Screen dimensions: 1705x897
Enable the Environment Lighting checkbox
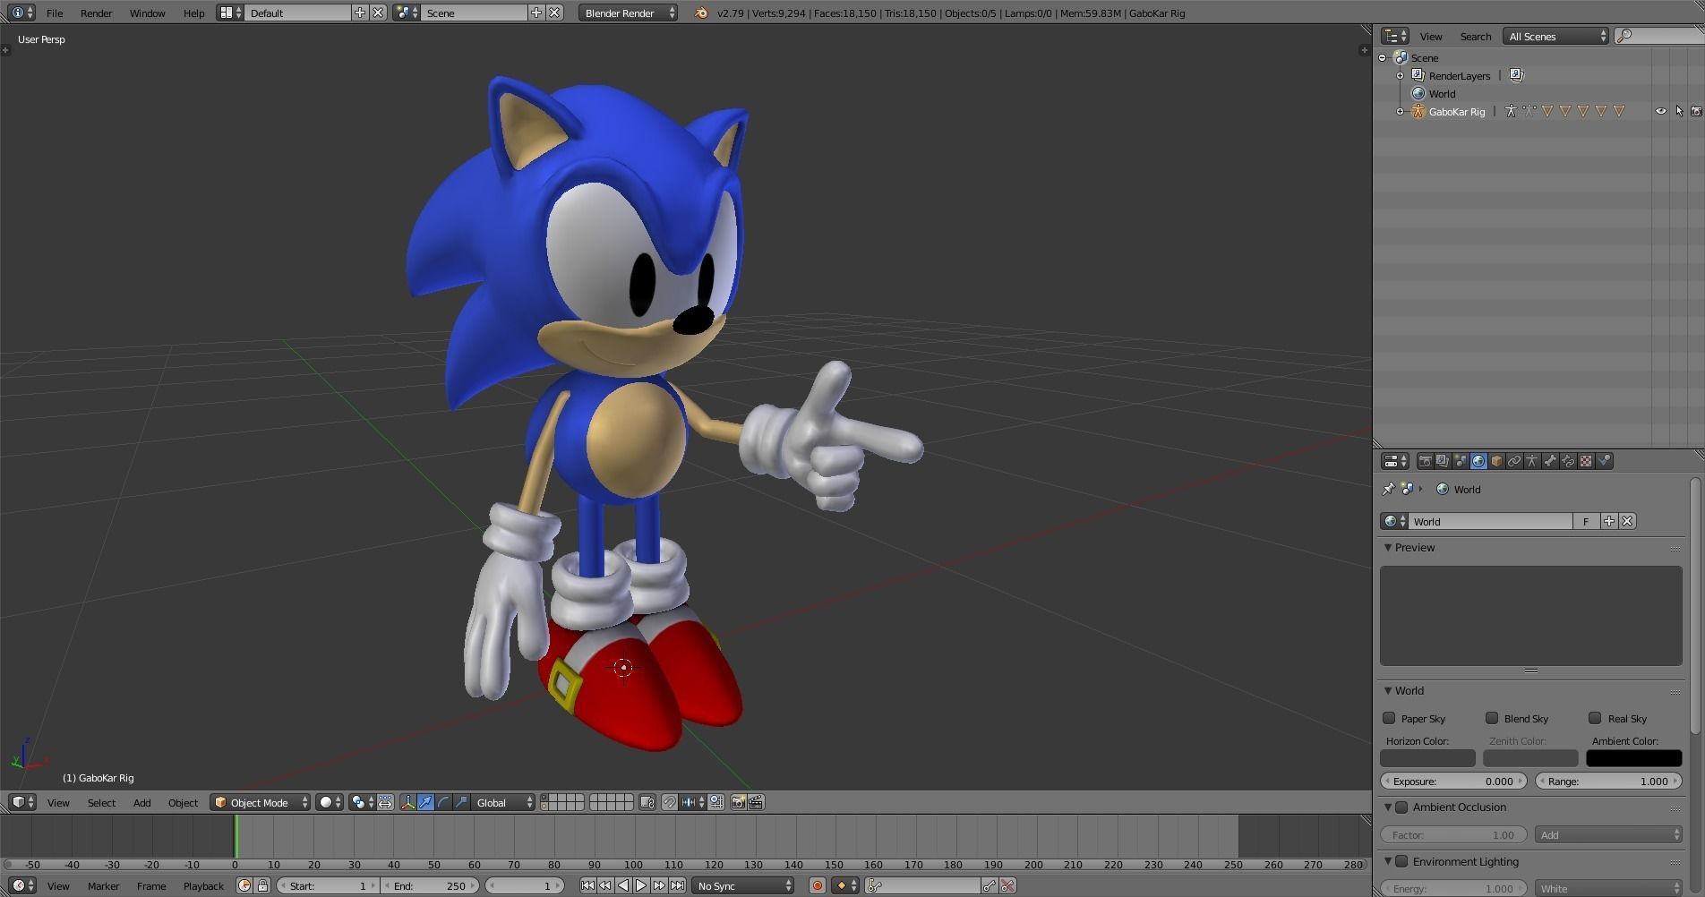tap(1401, 862)
